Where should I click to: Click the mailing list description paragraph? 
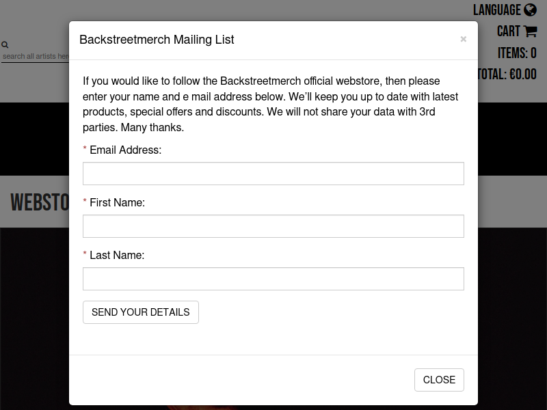(270, 104)
